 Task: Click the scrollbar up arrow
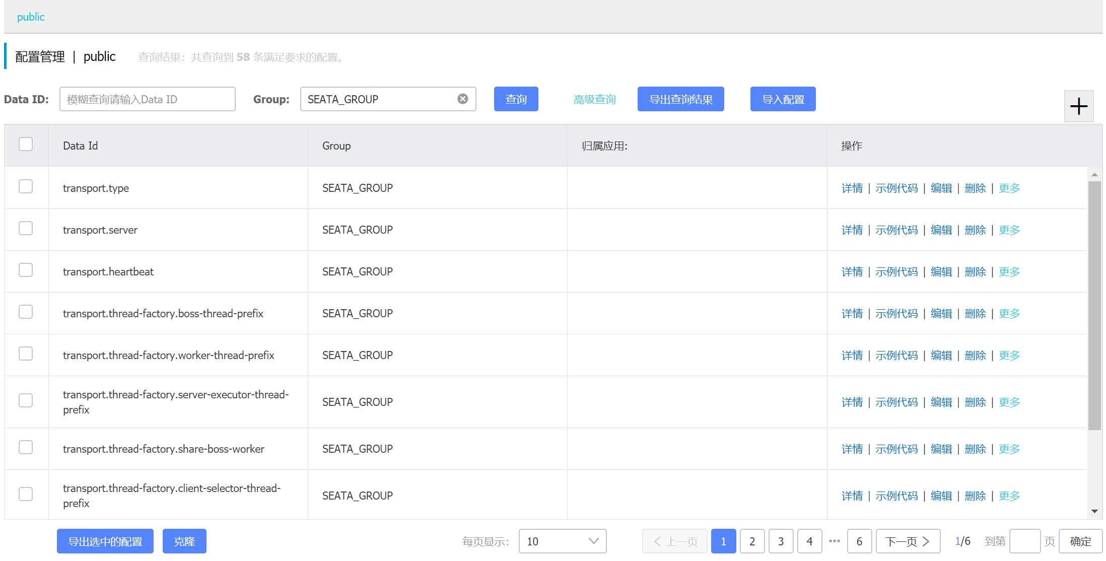tap(1094, 174)
